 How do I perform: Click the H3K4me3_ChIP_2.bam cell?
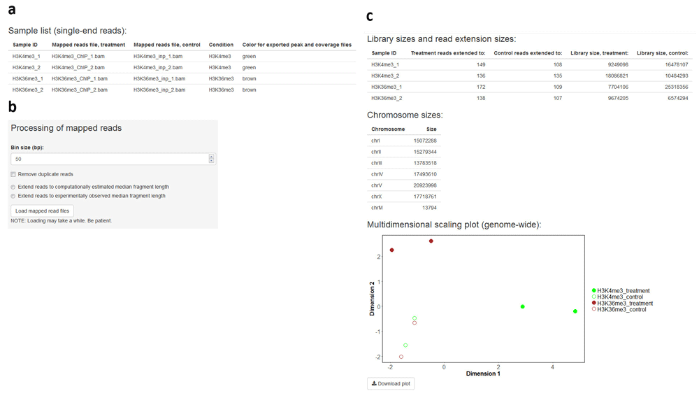tap(78, 68)
